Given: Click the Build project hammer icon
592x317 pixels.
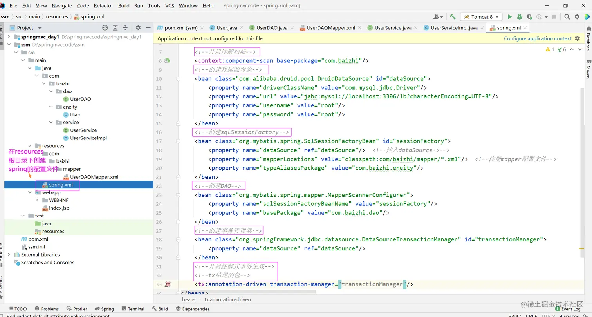Looking at the screenshot, I should (453, 17).
